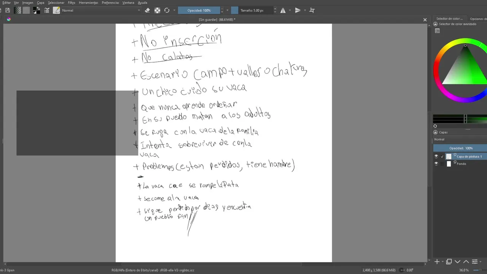The image size is (487, 274).
Task: Toggle the checkmark on Capa de pintura 1
Action: [442, 156]
